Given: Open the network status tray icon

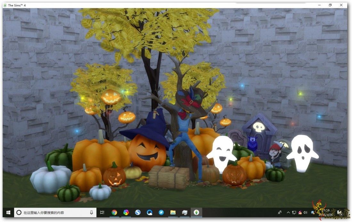Looking at the screenshot, I should tap(294, 213).
